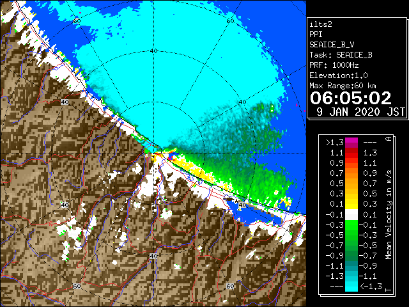Click the 40 range label over the land south of the radar
The height and width of the screenshot is (307, 409).
[153, 256]
